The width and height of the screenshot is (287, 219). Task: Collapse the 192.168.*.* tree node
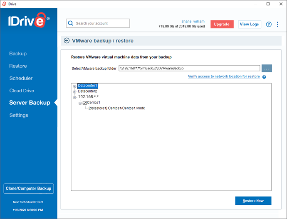(75, 97)
